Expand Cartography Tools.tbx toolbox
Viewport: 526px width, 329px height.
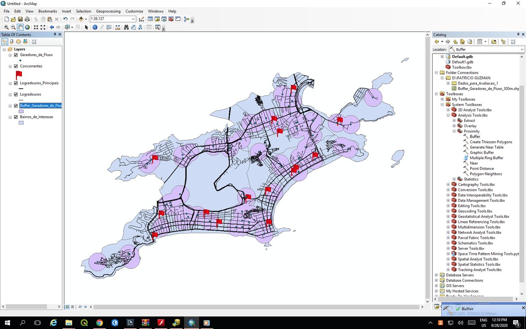(x=448, y=184)
